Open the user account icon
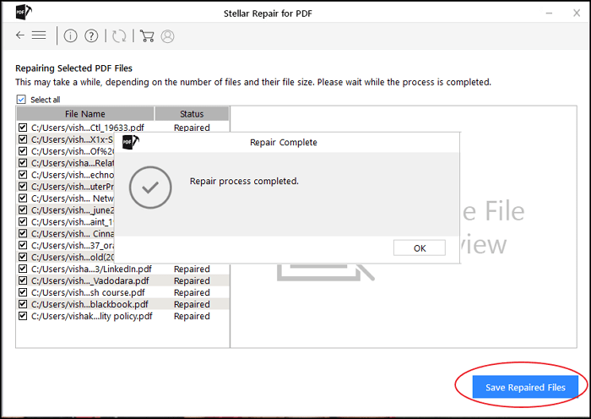Image resolution: width=591 pixels, height=419 pixels. click(x=168, y=36)
